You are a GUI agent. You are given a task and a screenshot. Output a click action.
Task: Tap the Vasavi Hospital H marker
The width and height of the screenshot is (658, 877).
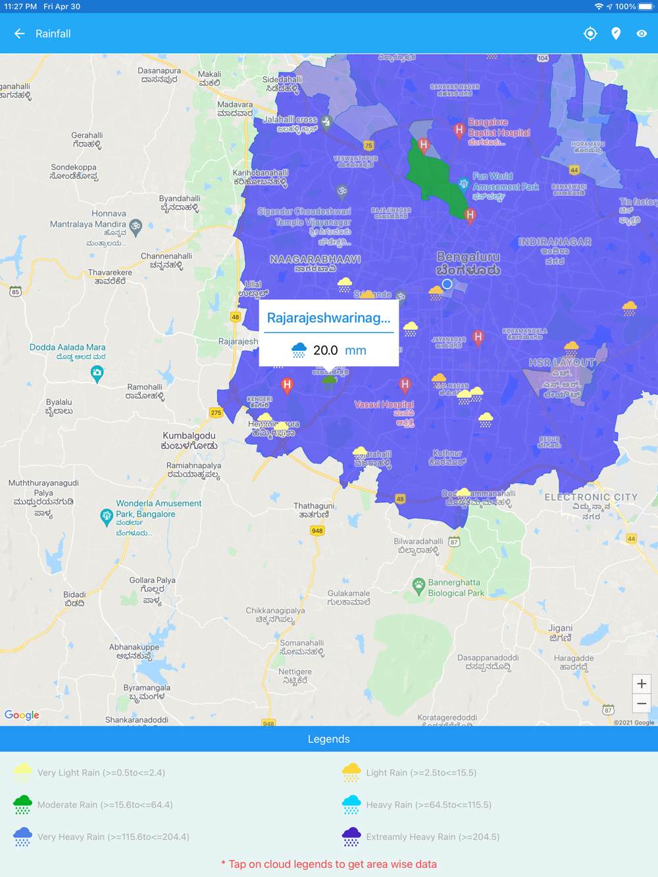405,385
